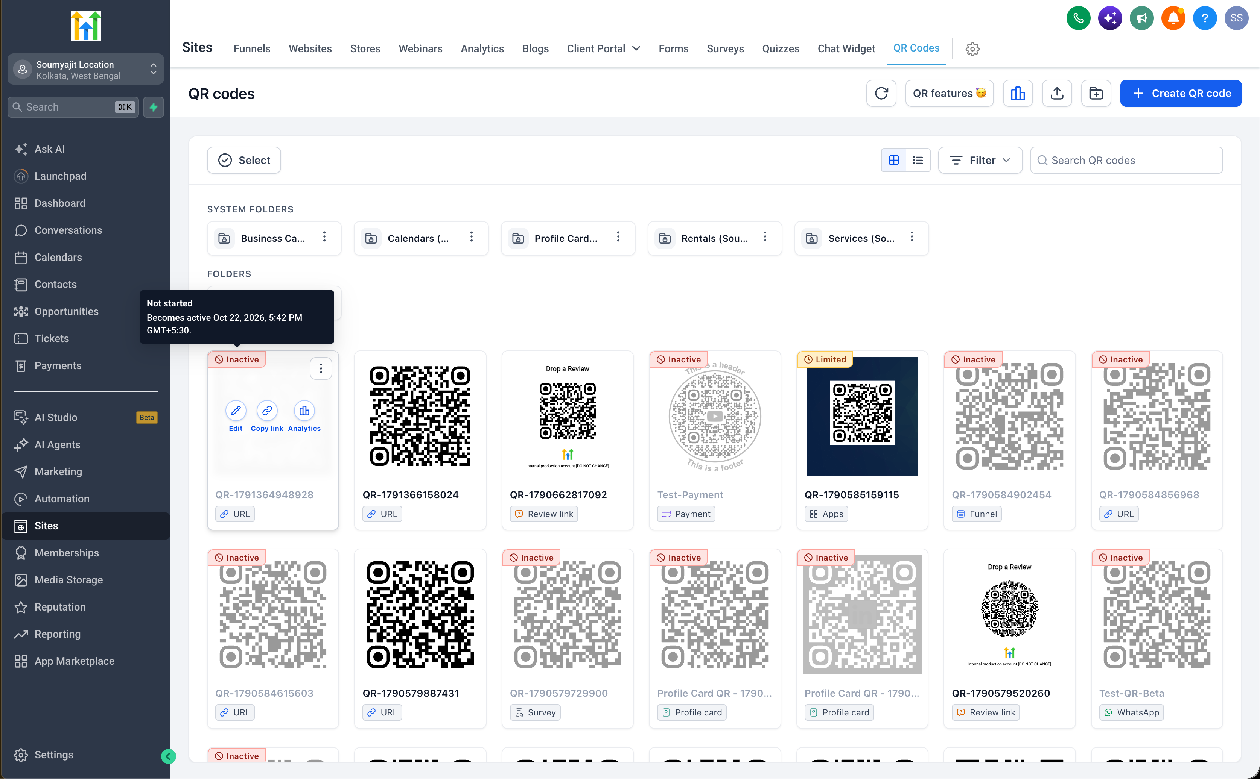
Task: Open the Soumyajit Location account switcher
Action: (85, 70)
